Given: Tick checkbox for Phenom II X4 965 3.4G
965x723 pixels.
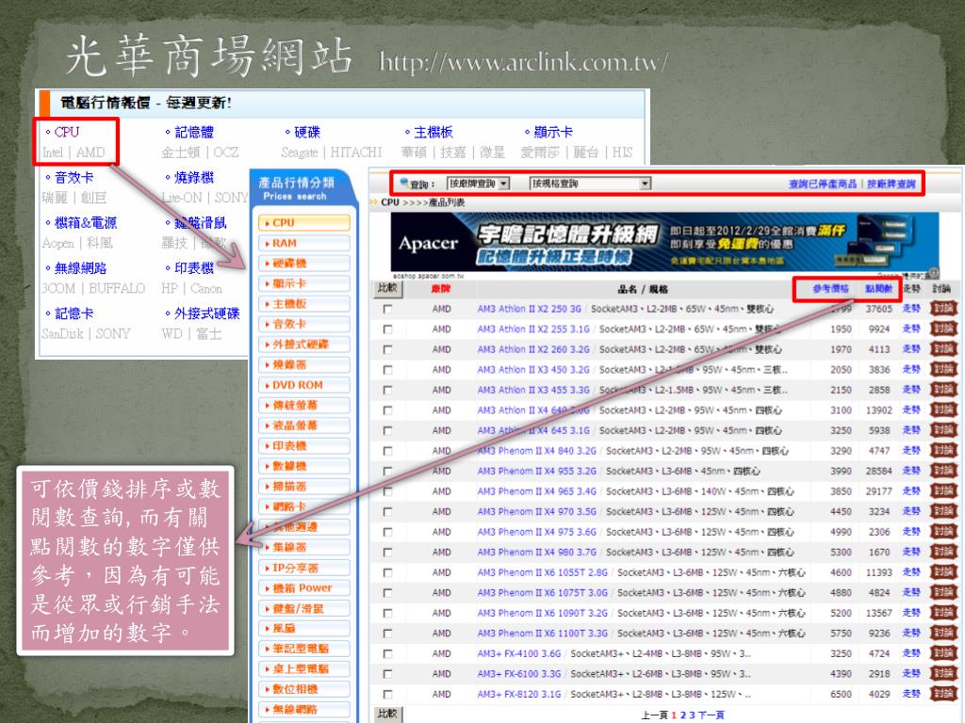Looking at the screenshot, I should click(387, 491).
